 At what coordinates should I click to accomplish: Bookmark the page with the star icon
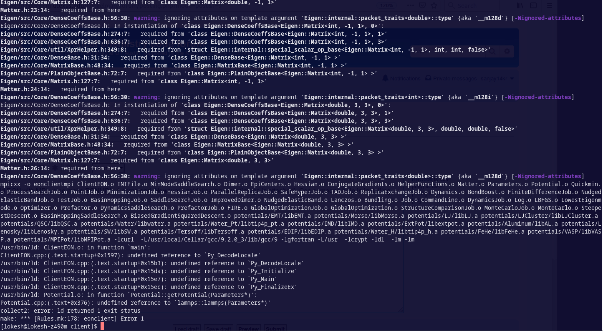[x=434, y=5]
